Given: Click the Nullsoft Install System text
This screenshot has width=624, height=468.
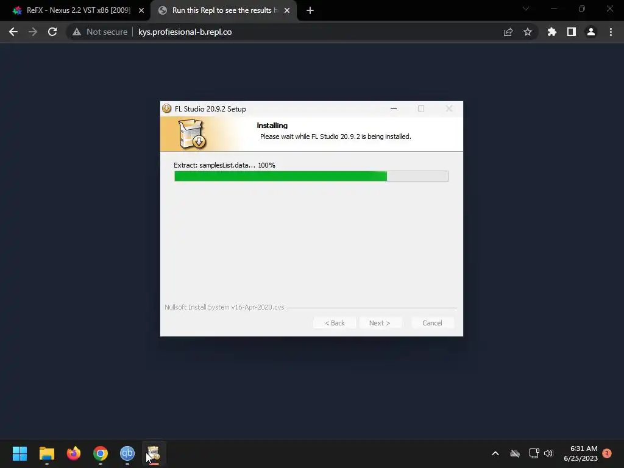Looking at the screenshot, I should click(224, 307).
